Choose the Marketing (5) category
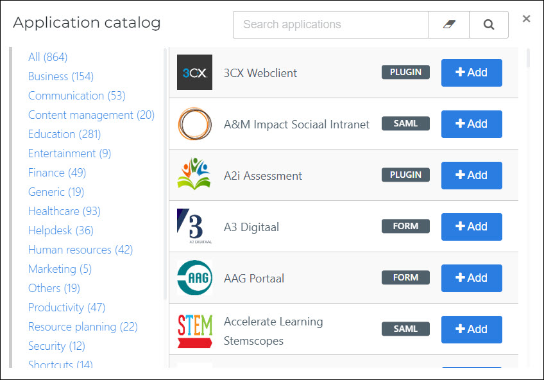Screen dimensions: 544x380 60,269
